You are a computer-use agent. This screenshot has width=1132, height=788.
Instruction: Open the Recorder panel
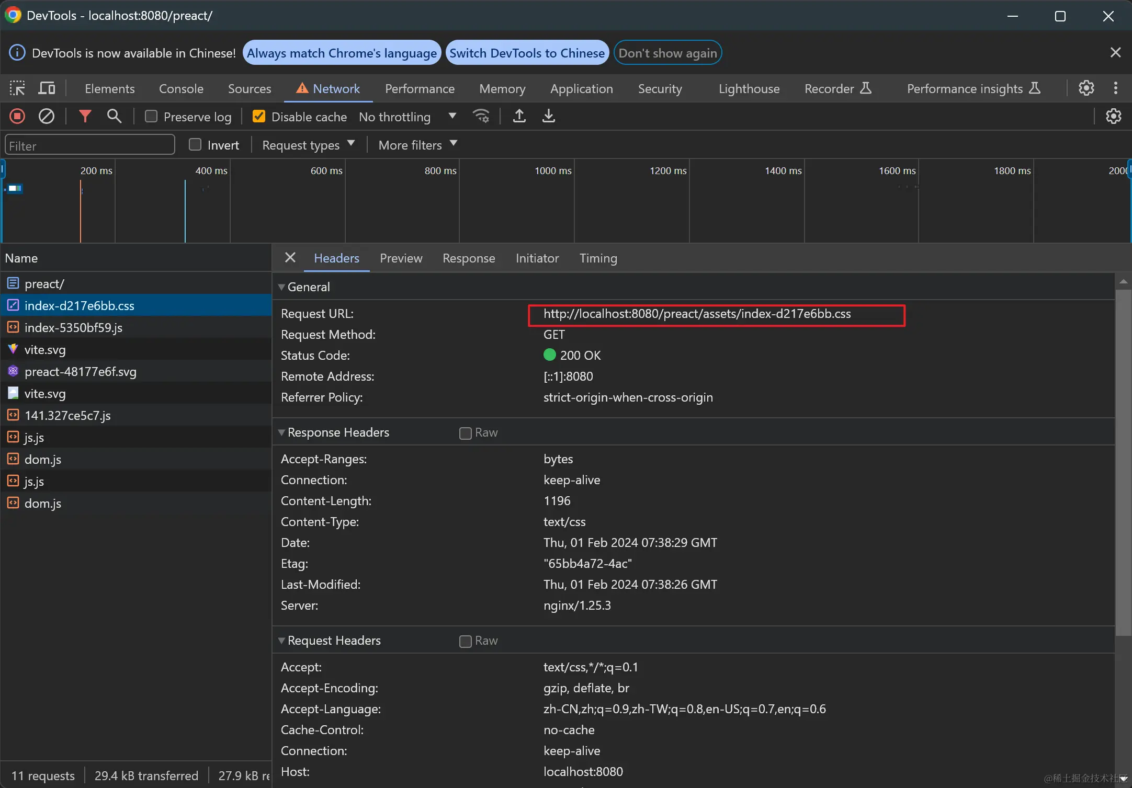(x=837, y=88)
